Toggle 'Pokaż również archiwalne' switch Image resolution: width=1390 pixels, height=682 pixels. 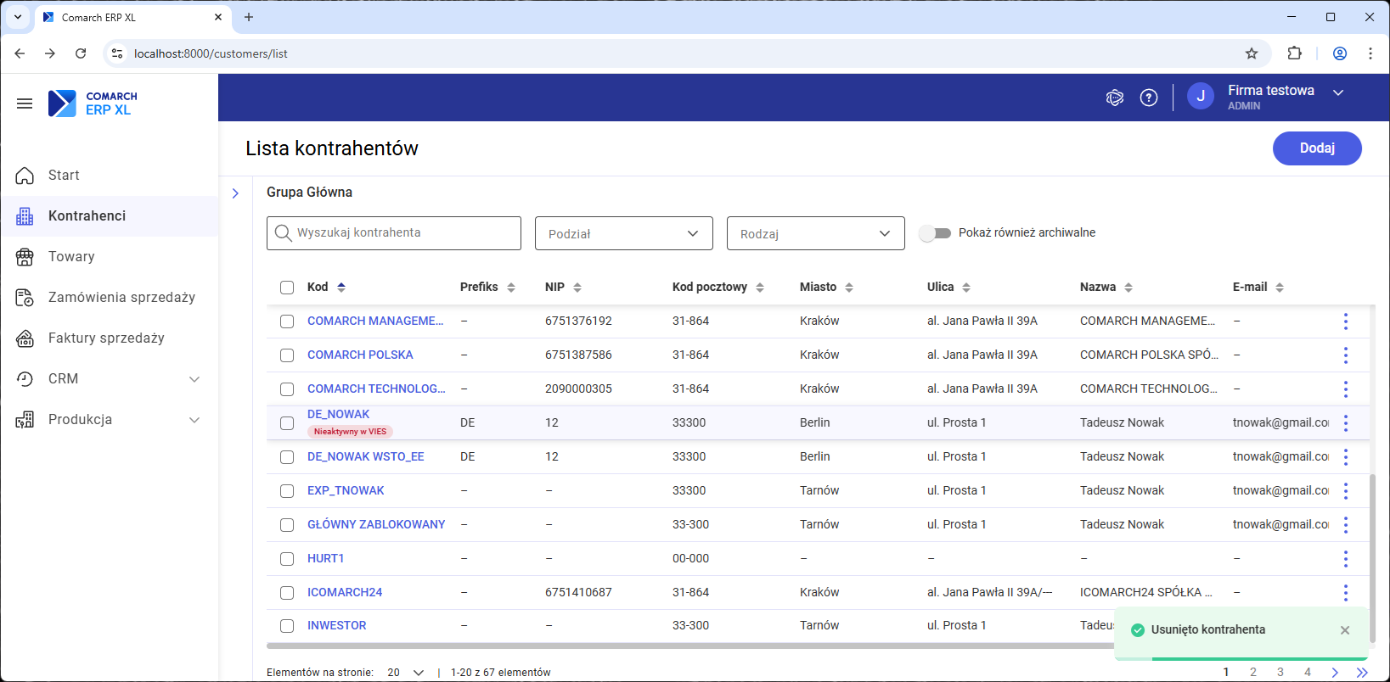[935, 233]
